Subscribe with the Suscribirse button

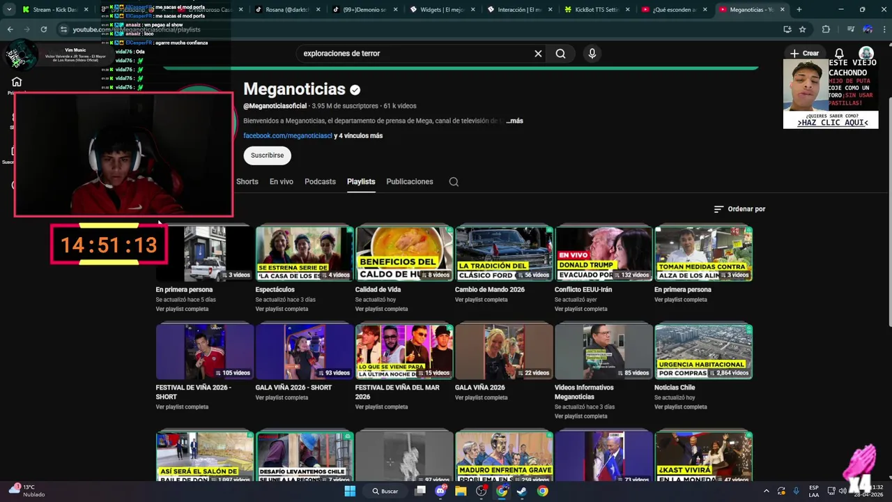click(x=268, y=155)
